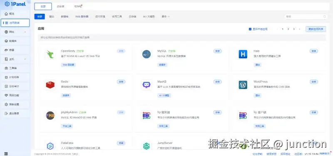Image resolution: width=333 pixels, height=156 pixels.
Task: Click the JumpServer app title
Action: (x=165, y=143)
